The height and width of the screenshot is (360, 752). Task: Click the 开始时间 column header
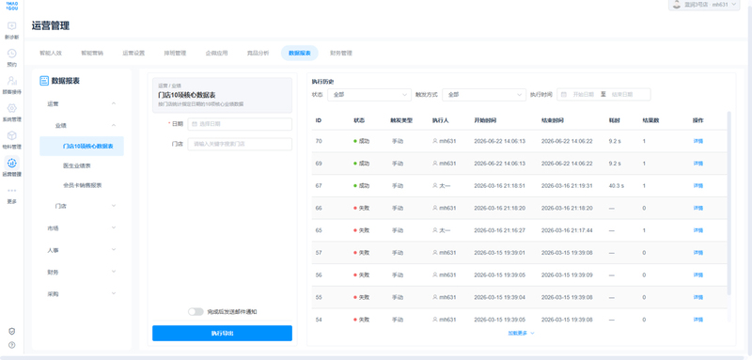485,120
